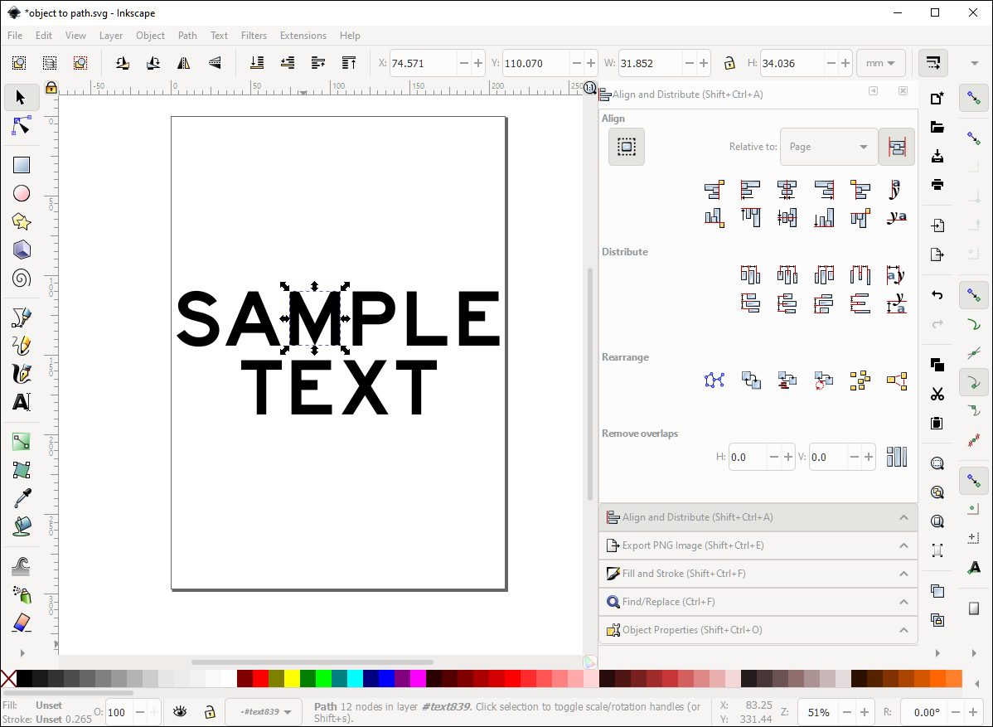
Task: Lower selection to bottom
Action: point(256,63)
